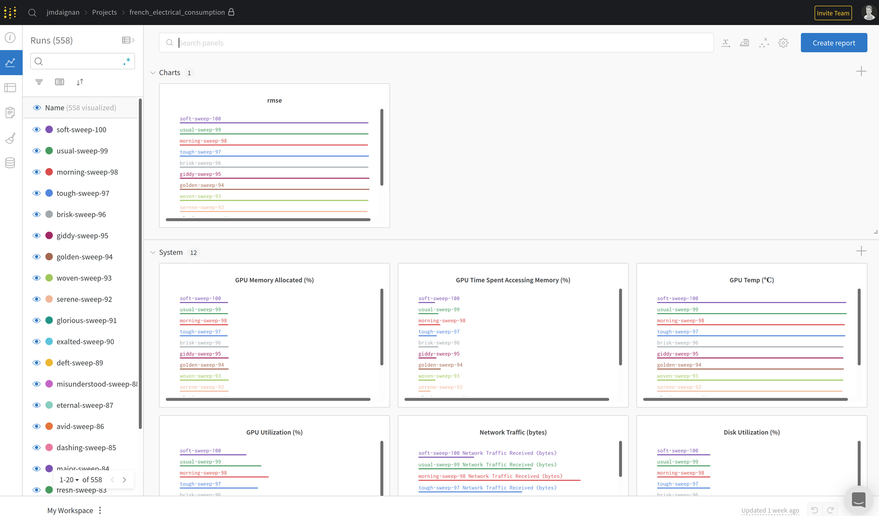Screen dimensions: 879x516
Task: Open the workspace info panel icon
Action: coord(11,37)
